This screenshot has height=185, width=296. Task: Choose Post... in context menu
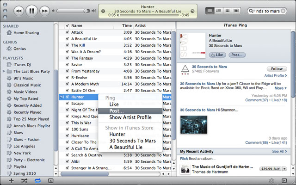click(130, 111)
